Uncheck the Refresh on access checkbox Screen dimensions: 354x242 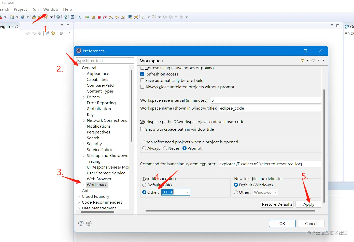click(x=142, y=74)
